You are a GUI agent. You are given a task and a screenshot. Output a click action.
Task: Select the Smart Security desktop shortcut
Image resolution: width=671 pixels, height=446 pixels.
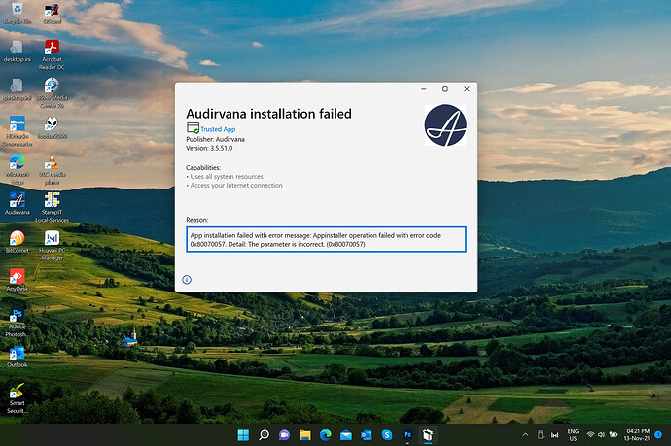pos(18,398)
